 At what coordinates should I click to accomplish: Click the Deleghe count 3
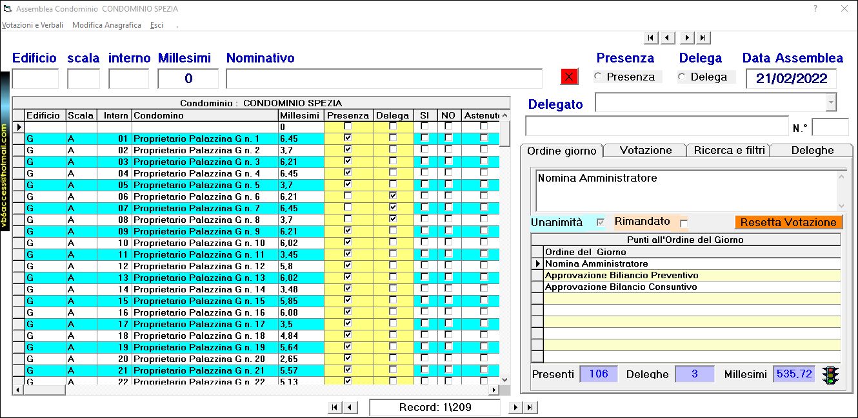tap(695, 374)
